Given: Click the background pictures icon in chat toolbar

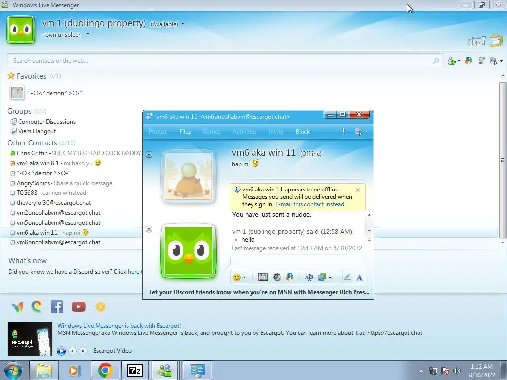Looking at the screenshot, I should (322, 277).
